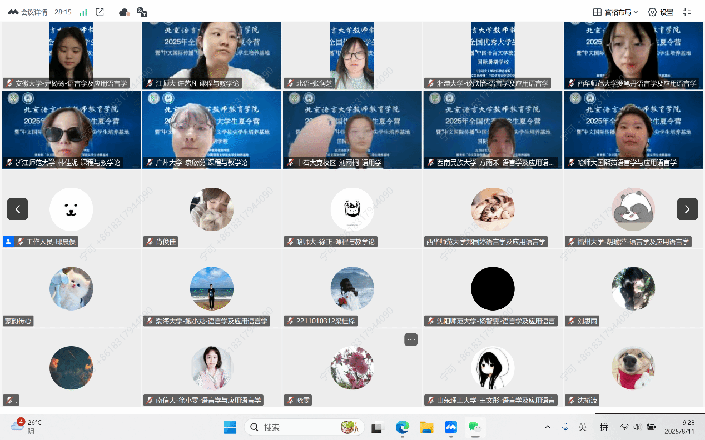Select 浙江师范大学-林佳妮 video tile

click(x=71, y=129)
